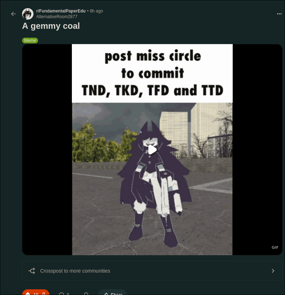Open r/FundamentalPaperEdu community link
The height and width of the screenshot is (295, 285).
[x=61, y=11]
